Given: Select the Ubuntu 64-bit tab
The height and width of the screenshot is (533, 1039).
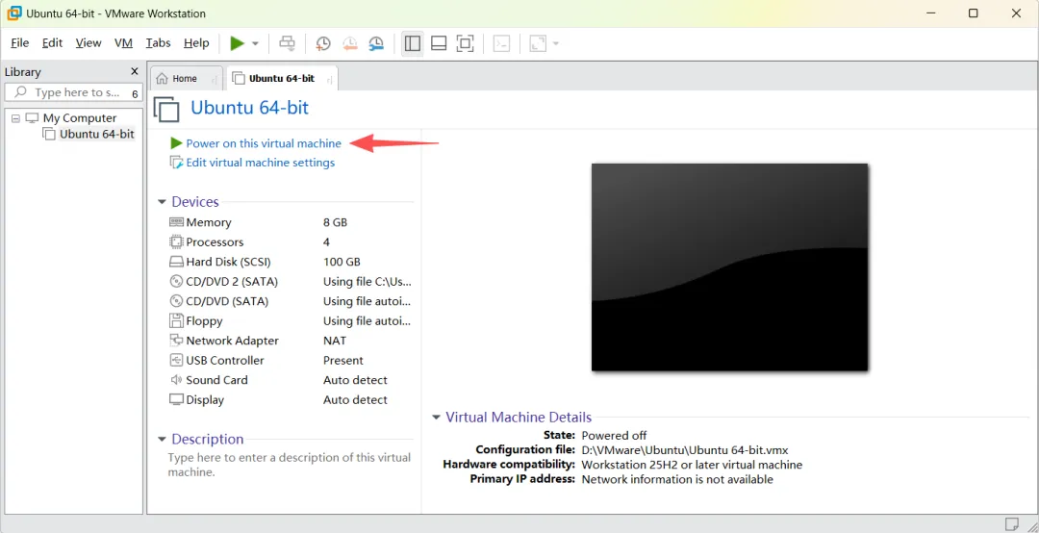Looking at the screenshot, I should tap(282, 78).
